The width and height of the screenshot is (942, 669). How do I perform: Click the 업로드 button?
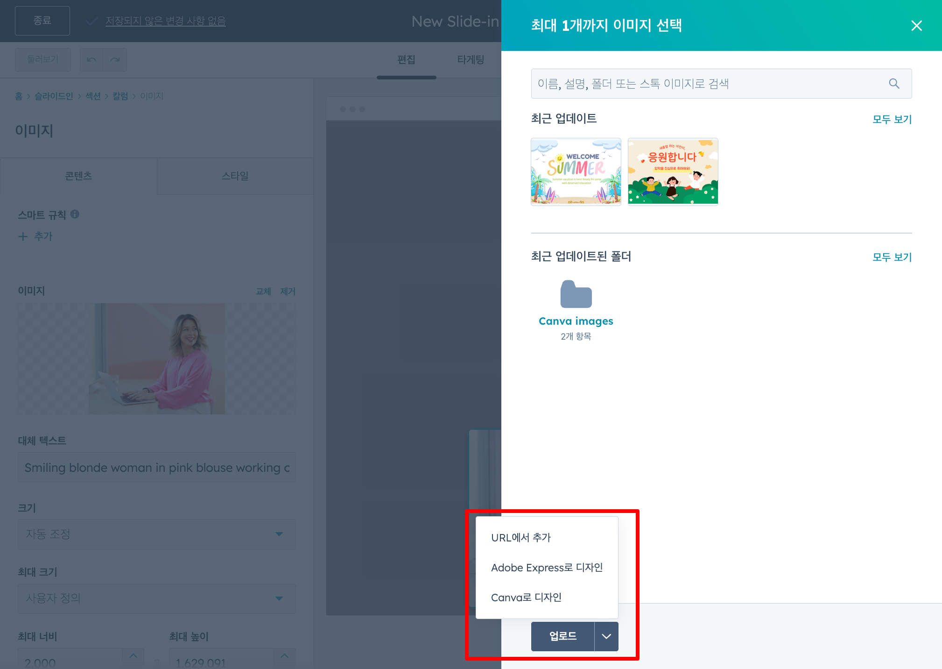[562, 636]
